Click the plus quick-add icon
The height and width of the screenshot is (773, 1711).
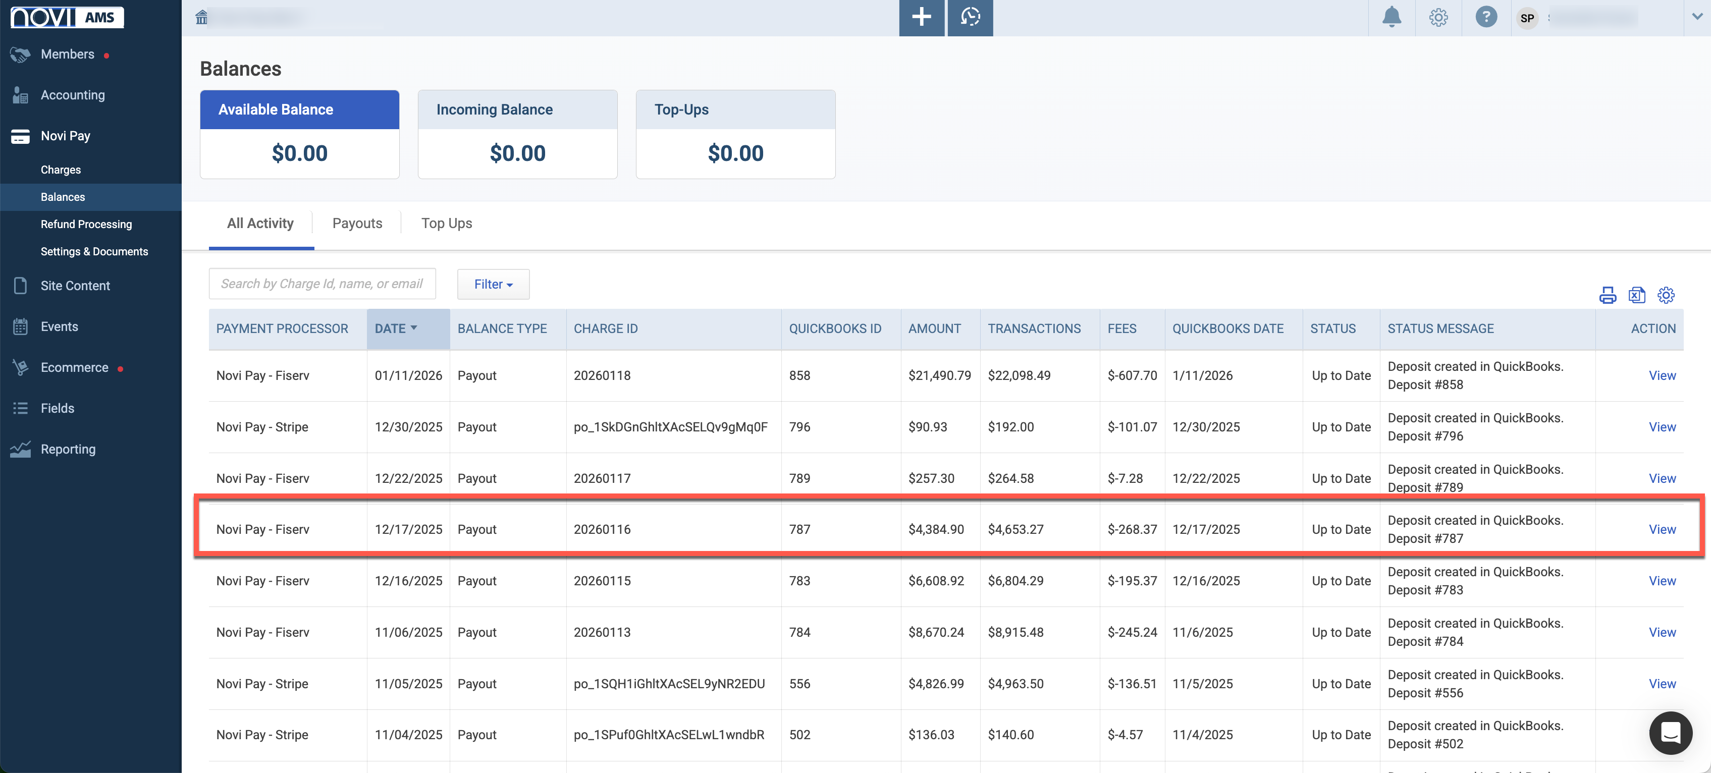(x=921, y=17)
